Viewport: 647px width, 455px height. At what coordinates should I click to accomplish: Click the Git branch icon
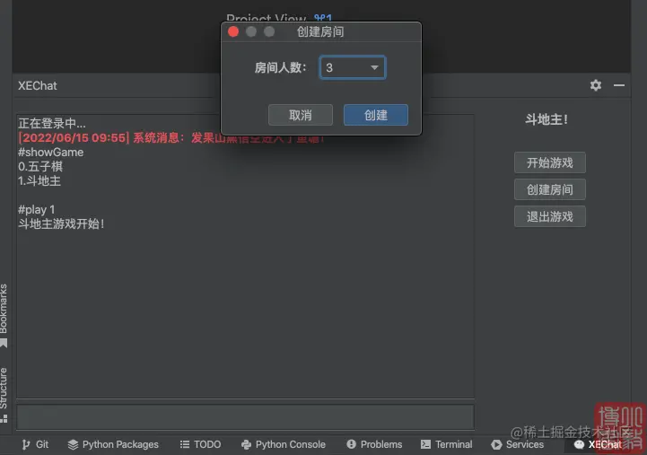[x=26, y=444]
